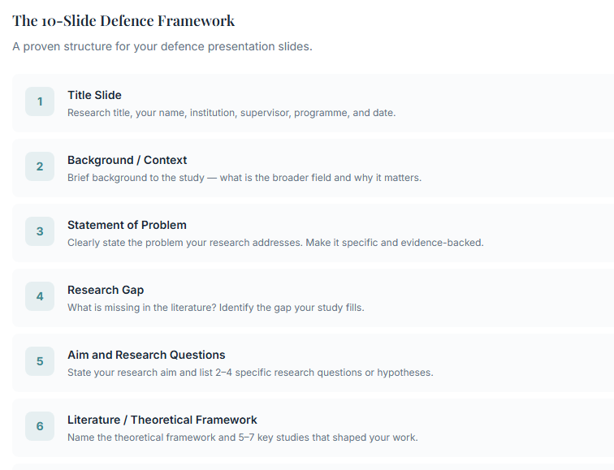This screenshot has height=470, width=614.
Task: Click the Literature / Theoretical Framework heading
Action: point(162,420)
